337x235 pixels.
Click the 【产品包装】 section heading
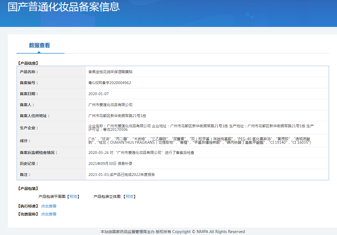28,189
